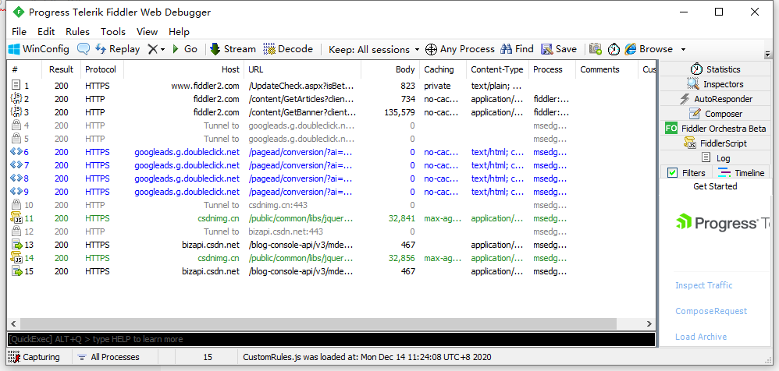This screenshot has height=371, width=779.
Task: Click All Processes filter in status bar
Action: point(108,357)
